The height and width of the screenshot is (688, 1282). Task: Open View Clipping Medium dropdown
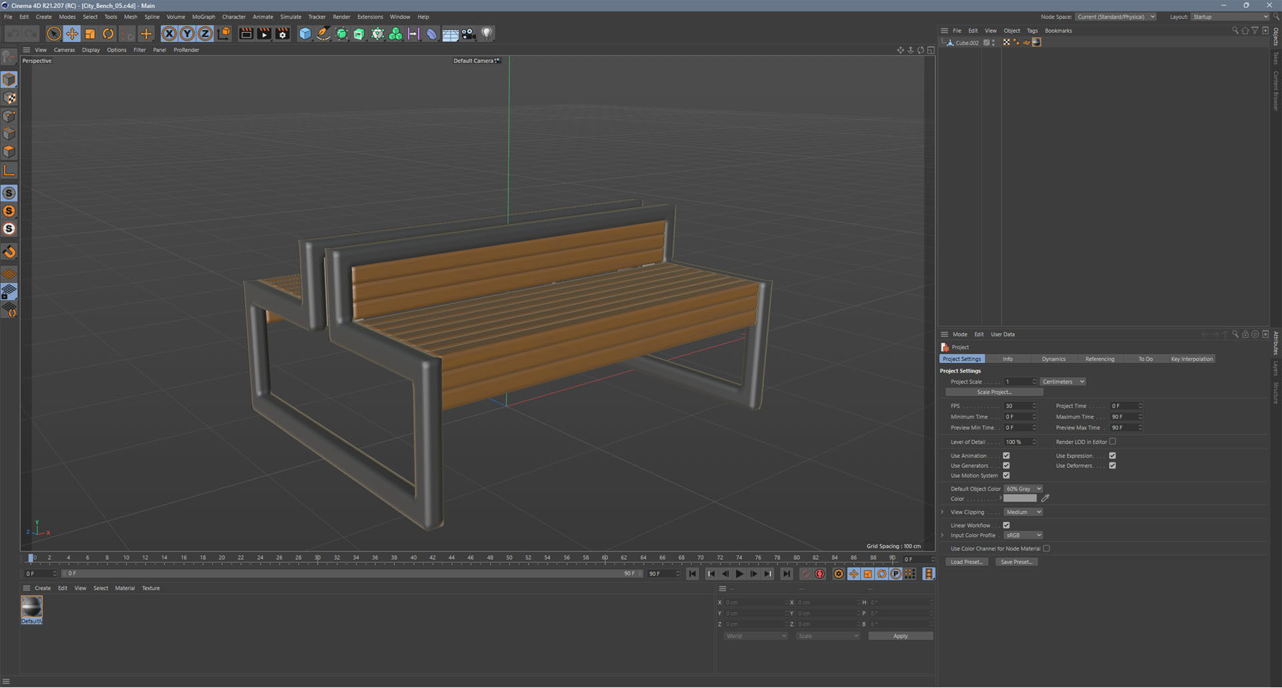click(1024, 512)
